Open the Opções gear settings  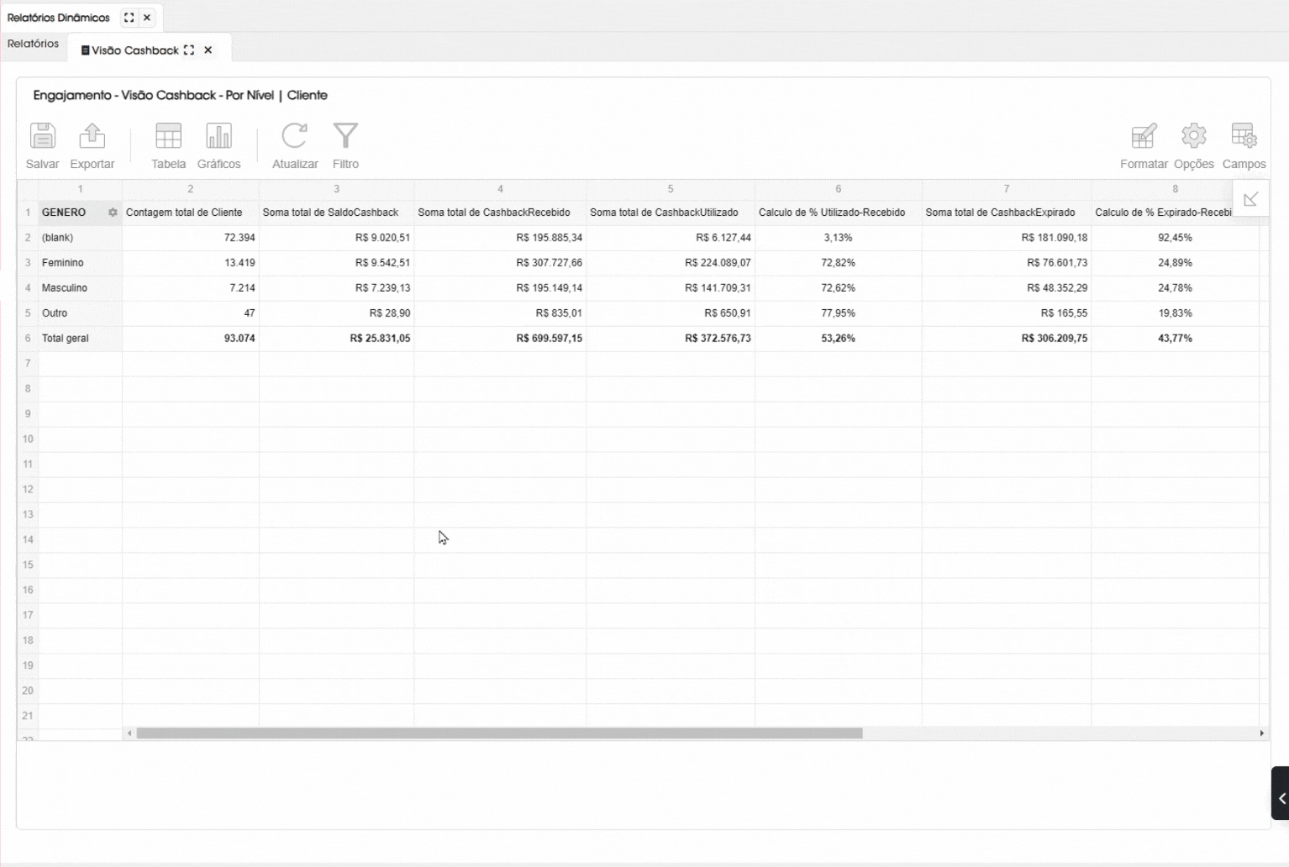(x=1193, y=137)
